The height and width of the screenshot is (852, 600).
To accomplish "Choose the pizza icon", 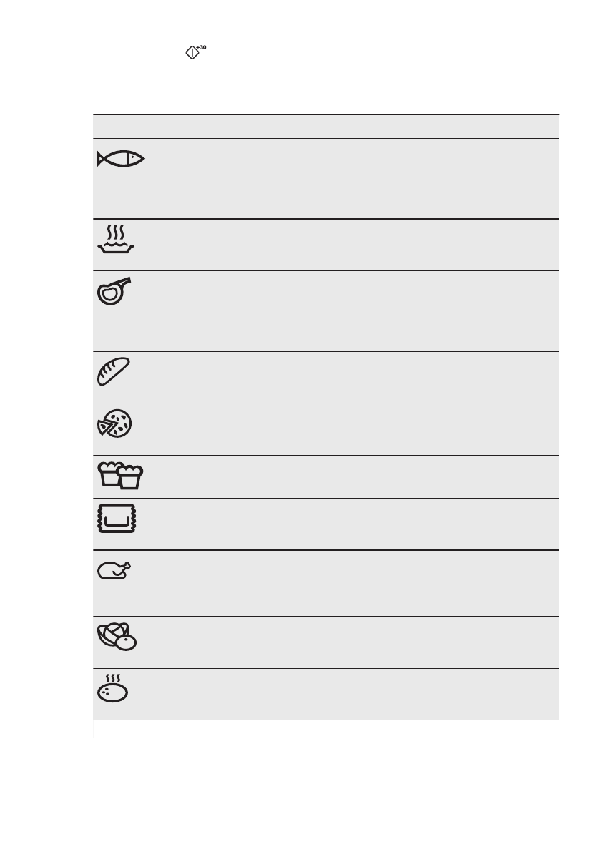I will 114,423.
